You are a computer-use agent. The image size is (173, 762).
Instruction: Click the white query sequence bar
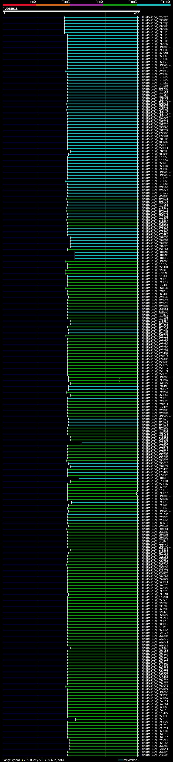tap(71, 11)
